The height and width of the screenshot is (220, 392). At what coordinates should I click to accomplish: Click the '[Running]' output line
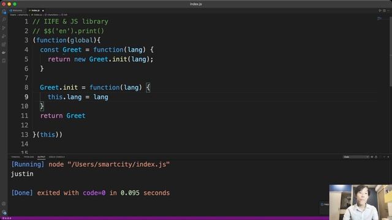[91, 164]
